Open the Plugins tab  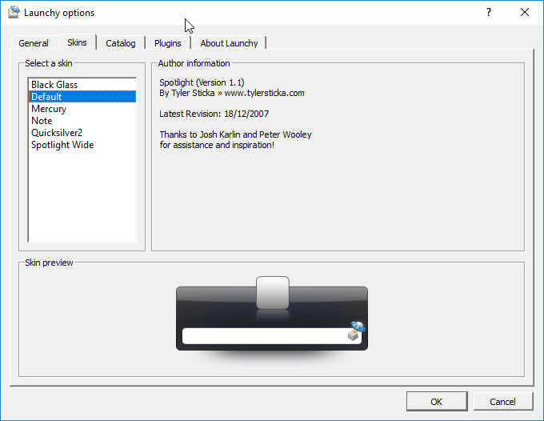click(167, 43)
